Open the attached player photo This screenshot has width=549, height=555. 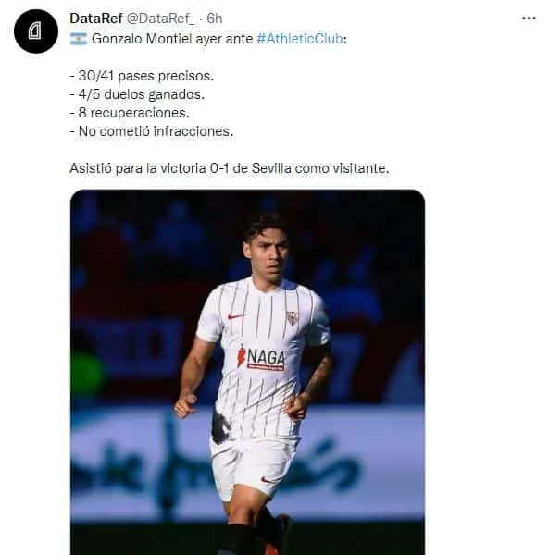[x=247, y=372]
